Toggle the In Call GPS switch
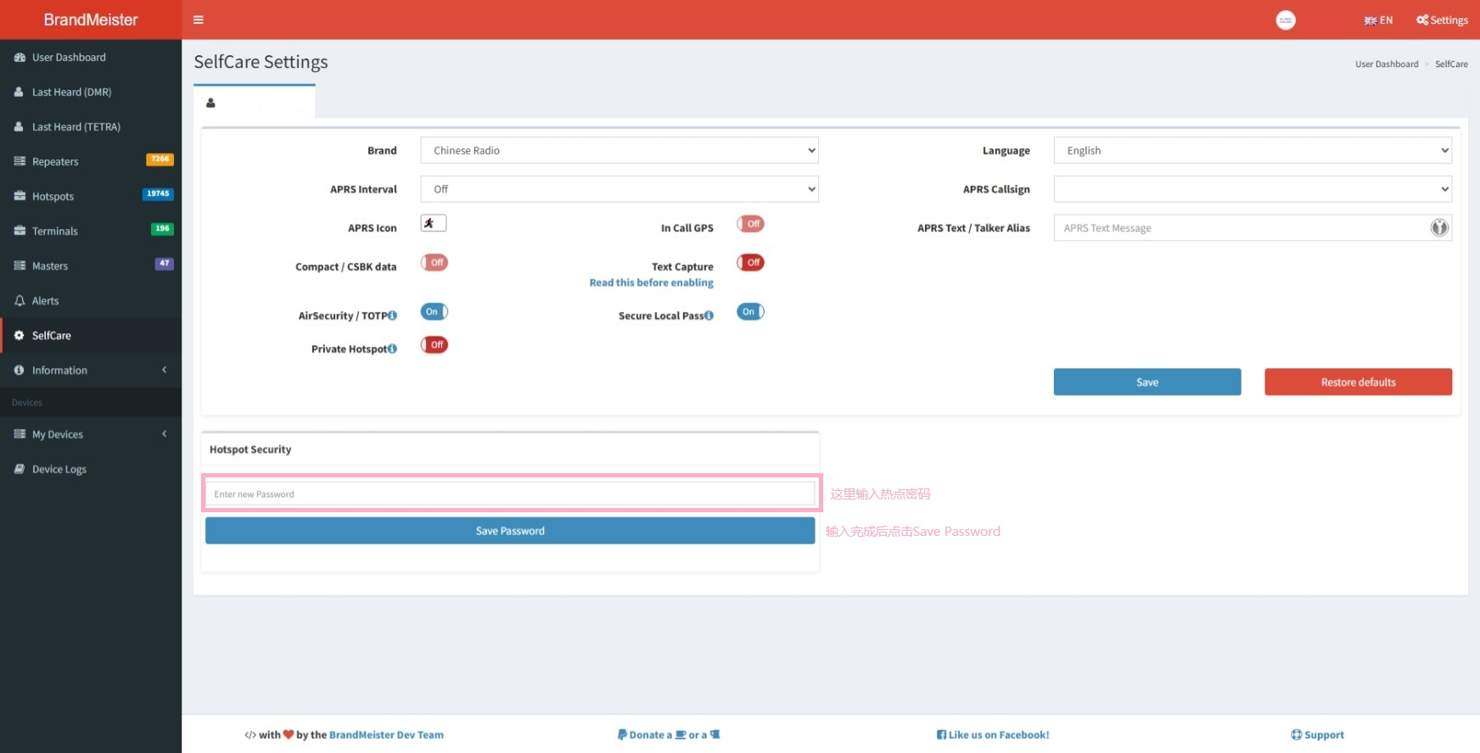This screenshot has width=1480, height=753. pyautogui.click(x=750, y=224)
